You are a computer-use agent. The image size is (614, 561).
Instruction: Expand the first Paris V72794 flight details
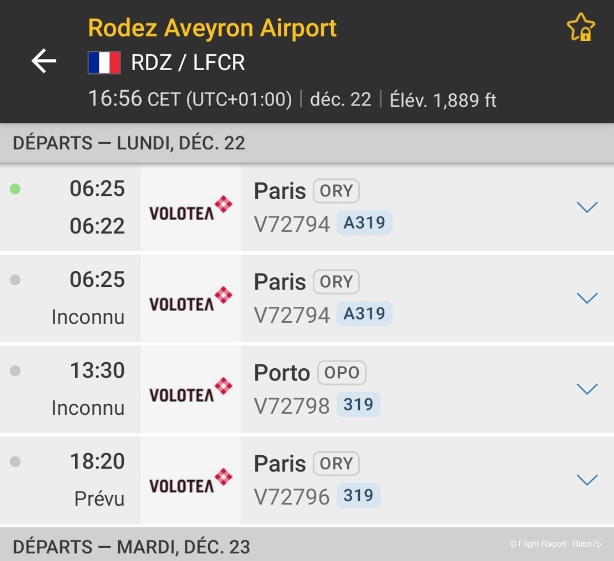587,207
